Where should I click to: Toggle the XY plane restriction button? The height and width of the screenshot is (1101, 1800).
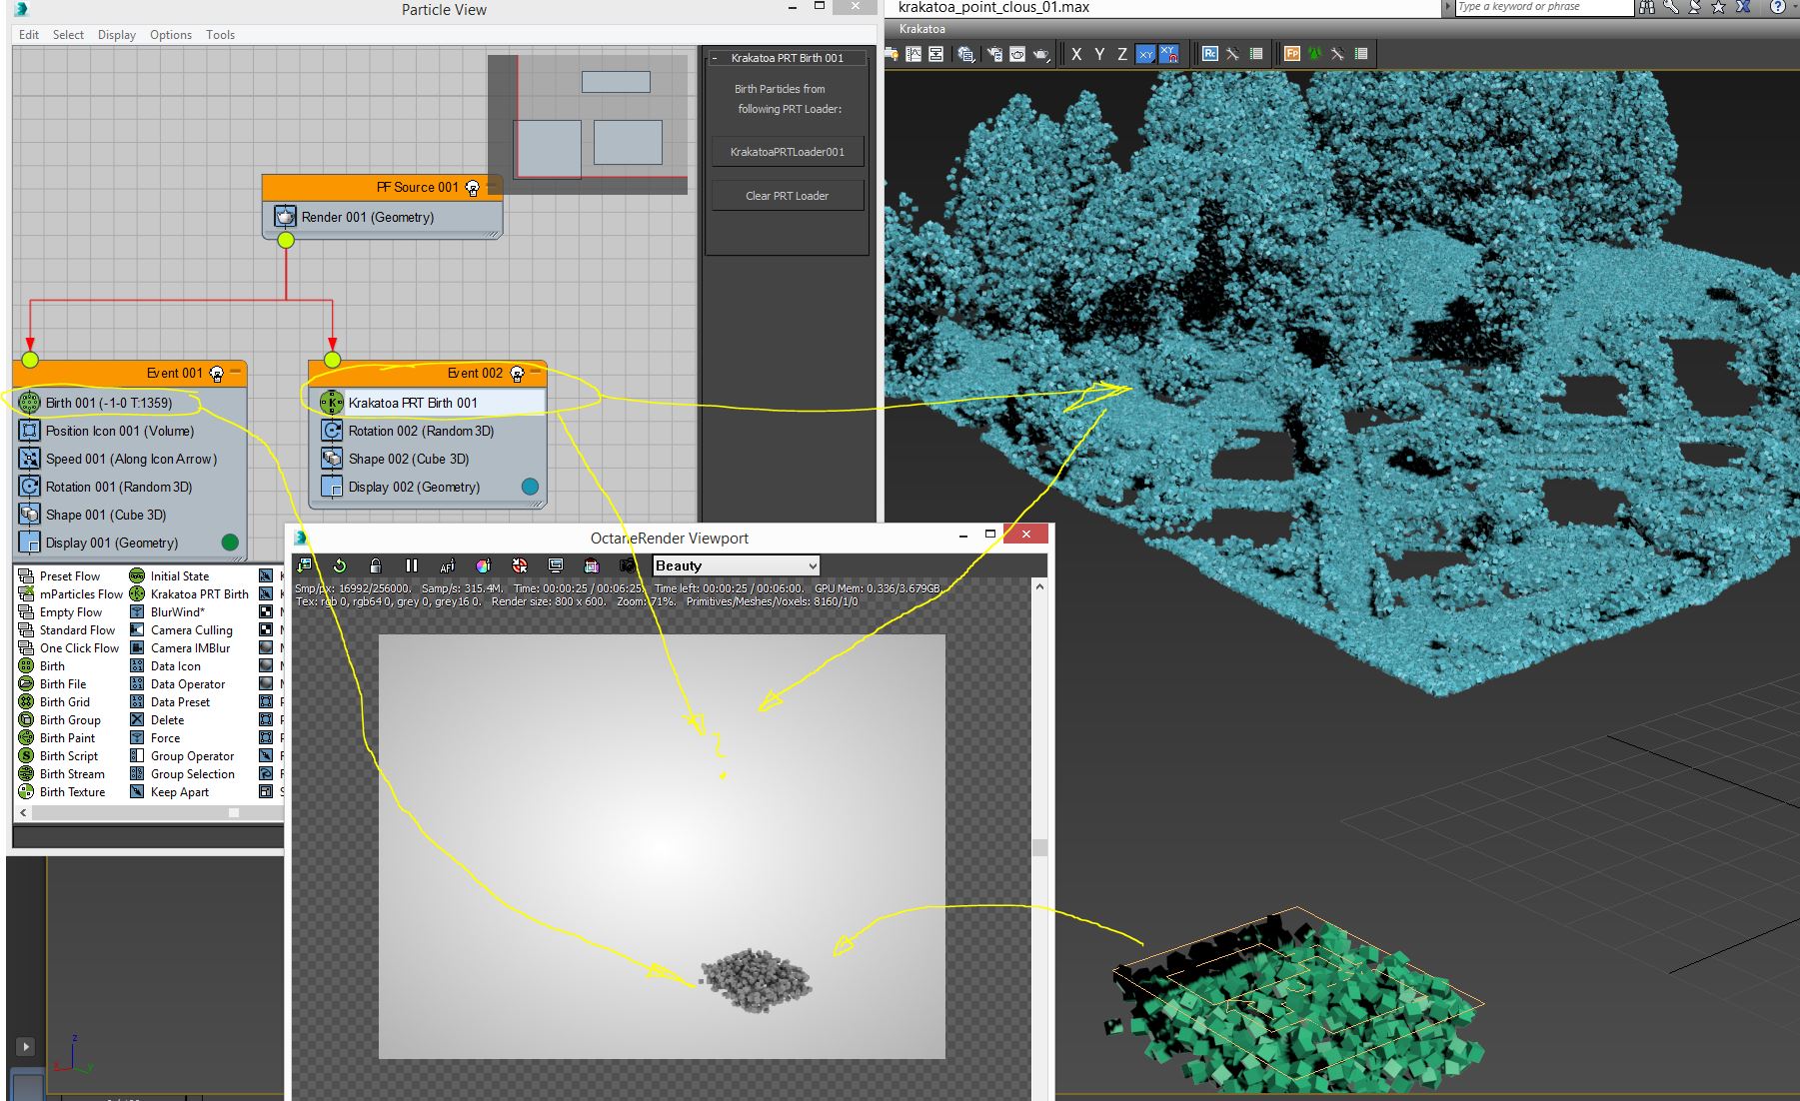click(x=1146, y=54)
